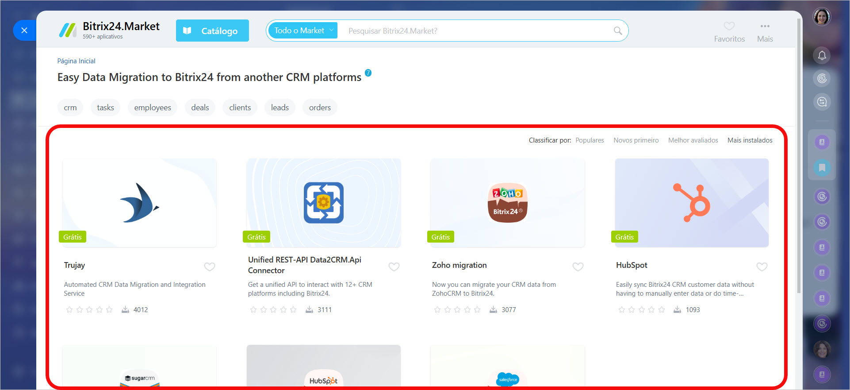
Task: Click Trujay install count download icon
Action: coord(125,309)
